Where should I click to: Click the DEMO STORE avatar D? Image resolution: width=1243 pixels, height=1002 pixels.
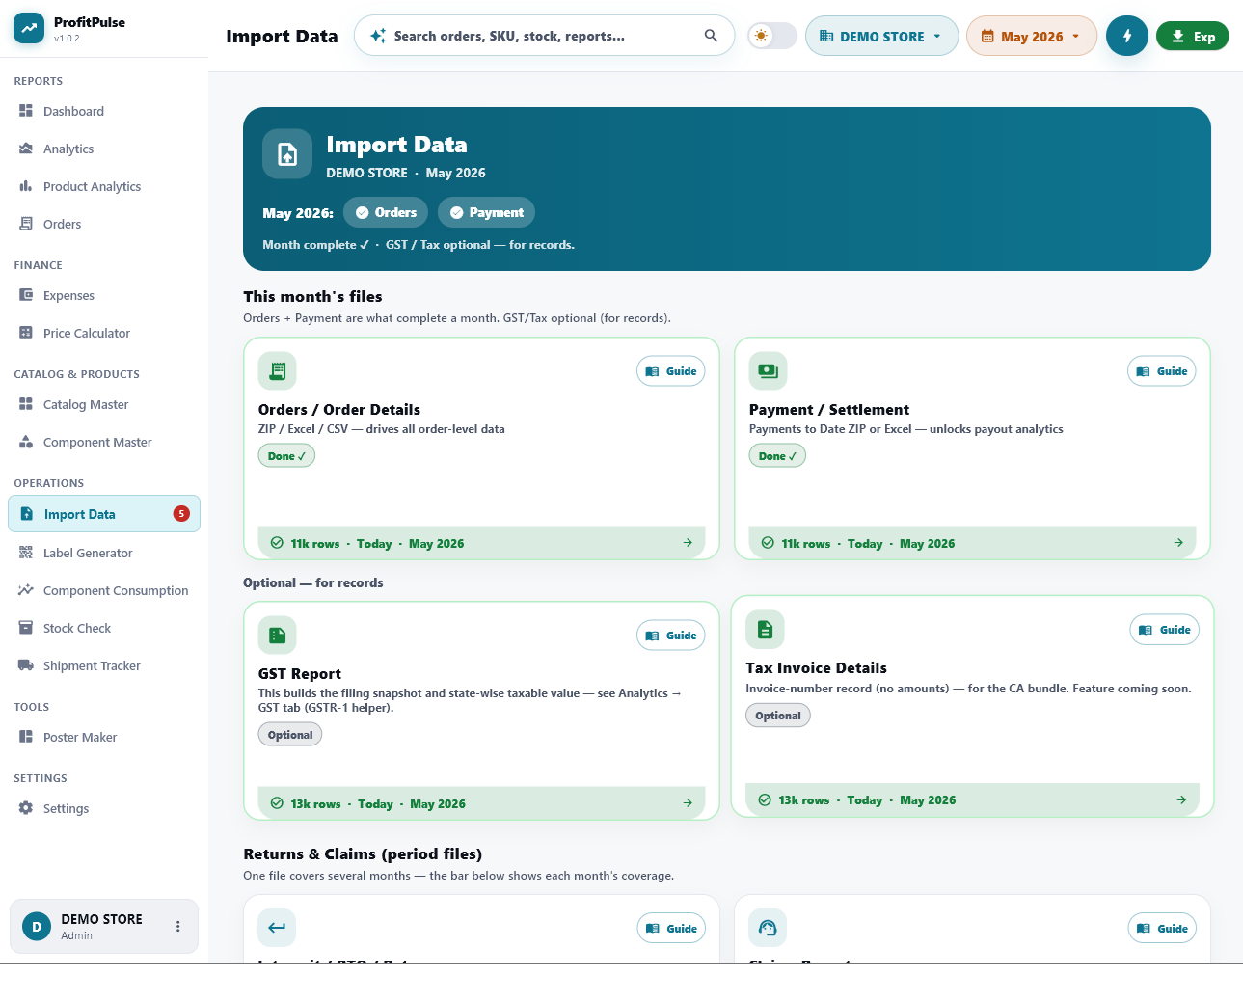click(x=37, y=927)
